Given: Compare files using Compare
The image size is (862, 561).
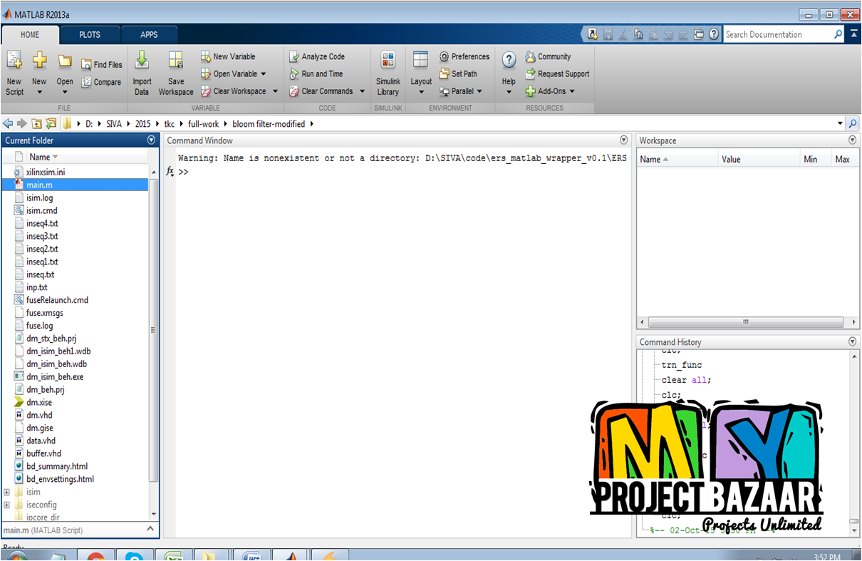Looking at the screenshot, I should click(x=101, y=83).
